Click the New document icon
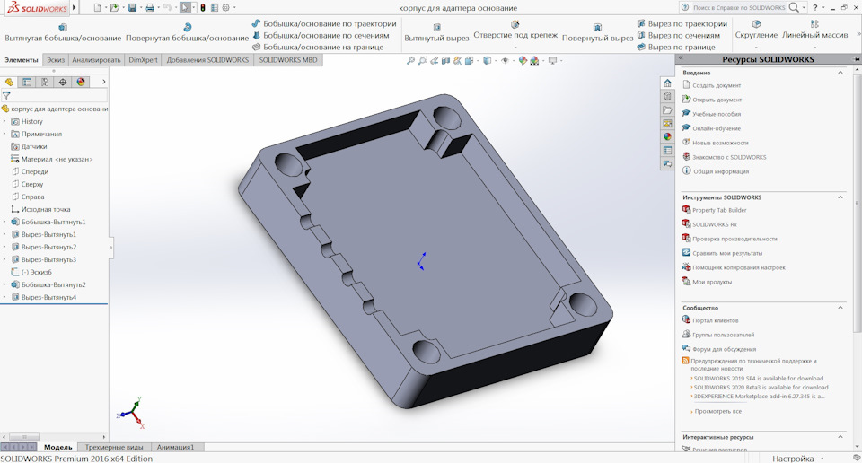862x463 pixels. 97,8
